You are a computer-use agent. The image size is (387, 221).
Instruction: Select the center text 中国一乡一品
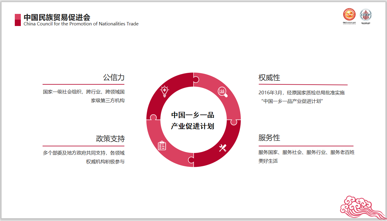click(x=193, y=115)
